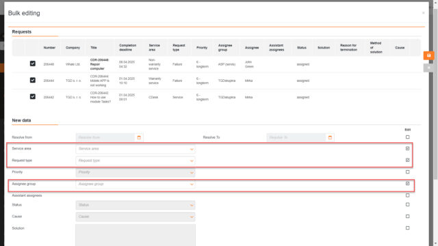
Task: Click the Method of solution column header
Action: coord(376,47)
